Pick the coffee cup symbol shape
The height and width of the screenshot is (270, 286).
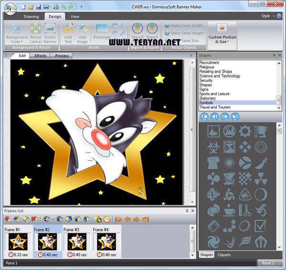click(229, 210)
